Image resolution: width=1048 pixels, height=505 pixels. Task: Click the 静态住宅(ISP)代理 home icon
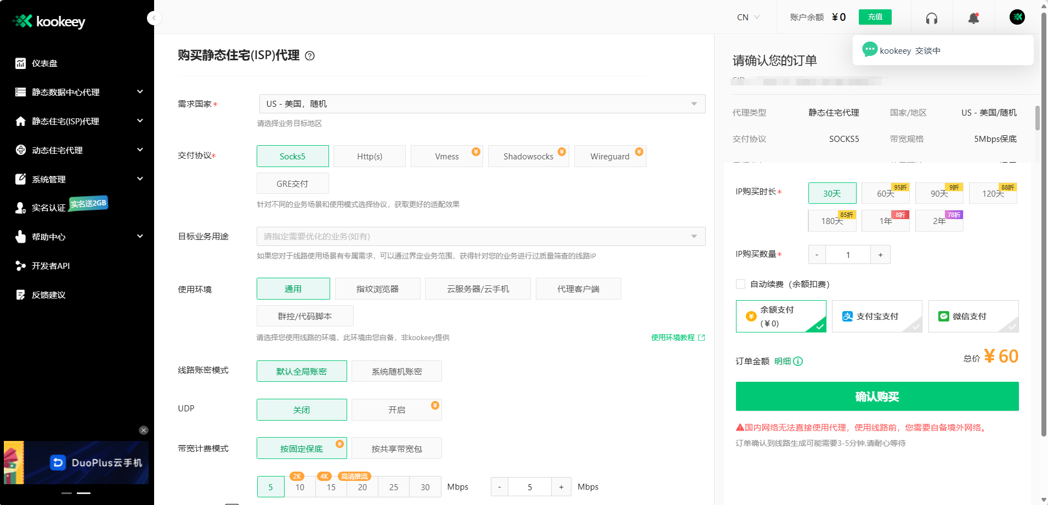tap(20, 121)
